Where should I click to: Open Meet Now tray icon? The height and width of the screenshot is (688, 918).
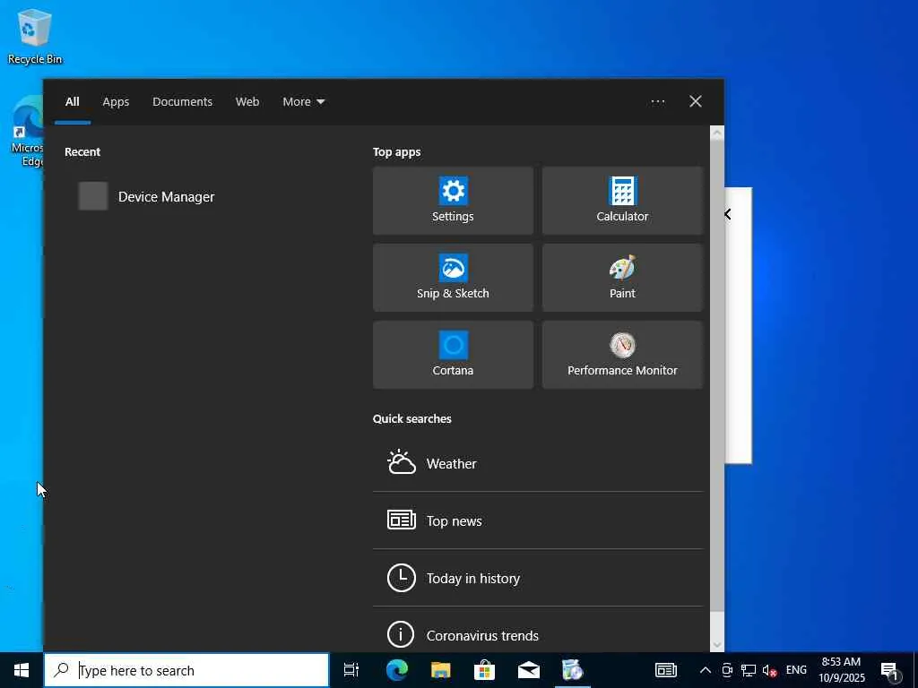pyautogui.click(x=727, y=670)
